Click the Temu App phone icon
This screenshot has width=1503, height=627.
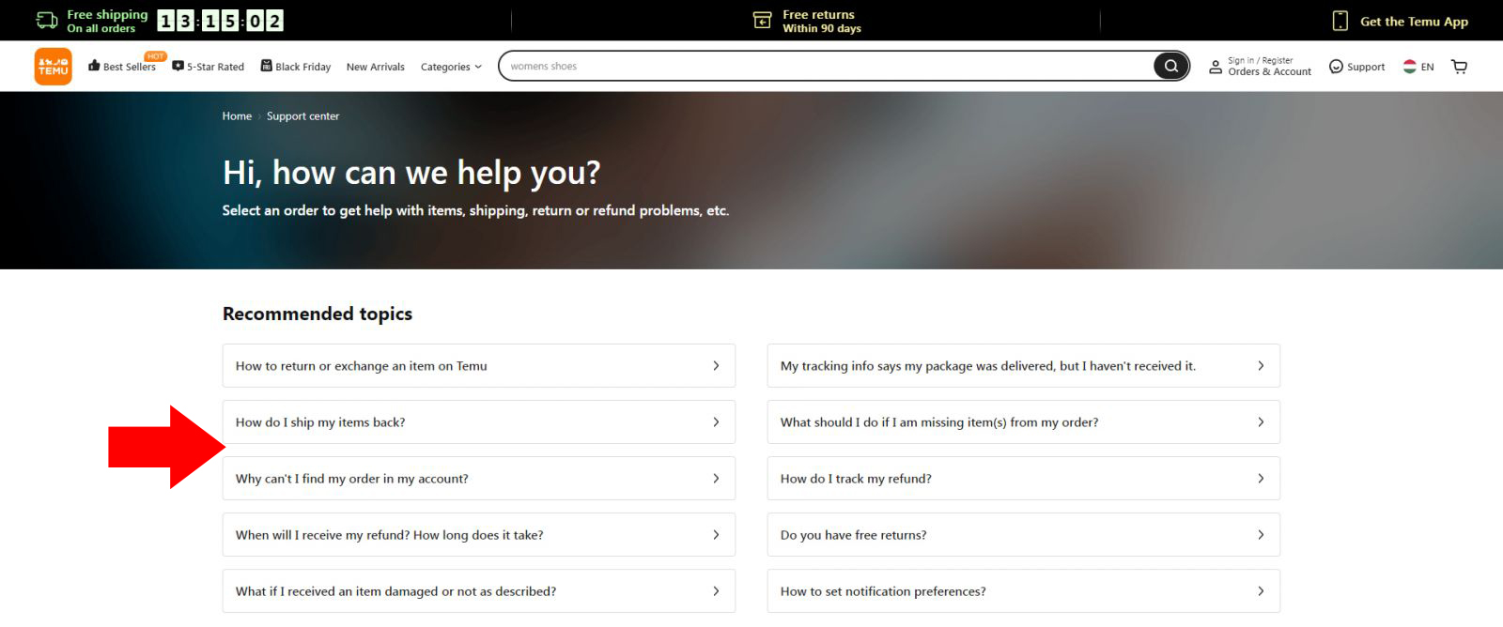1340,21
